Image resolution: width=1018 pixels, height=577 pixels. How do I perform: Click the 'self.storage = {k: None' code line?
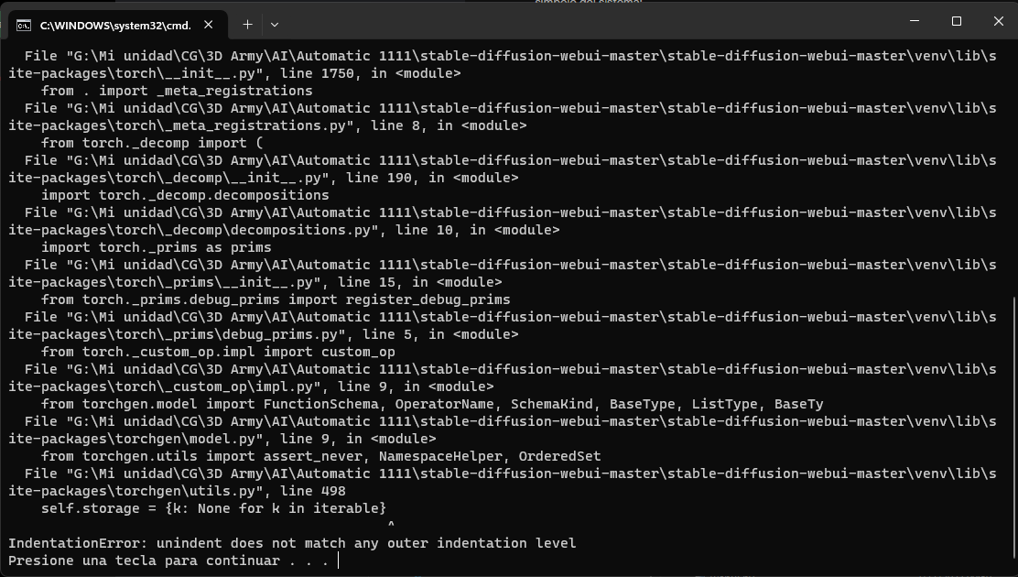pos(213,508)
